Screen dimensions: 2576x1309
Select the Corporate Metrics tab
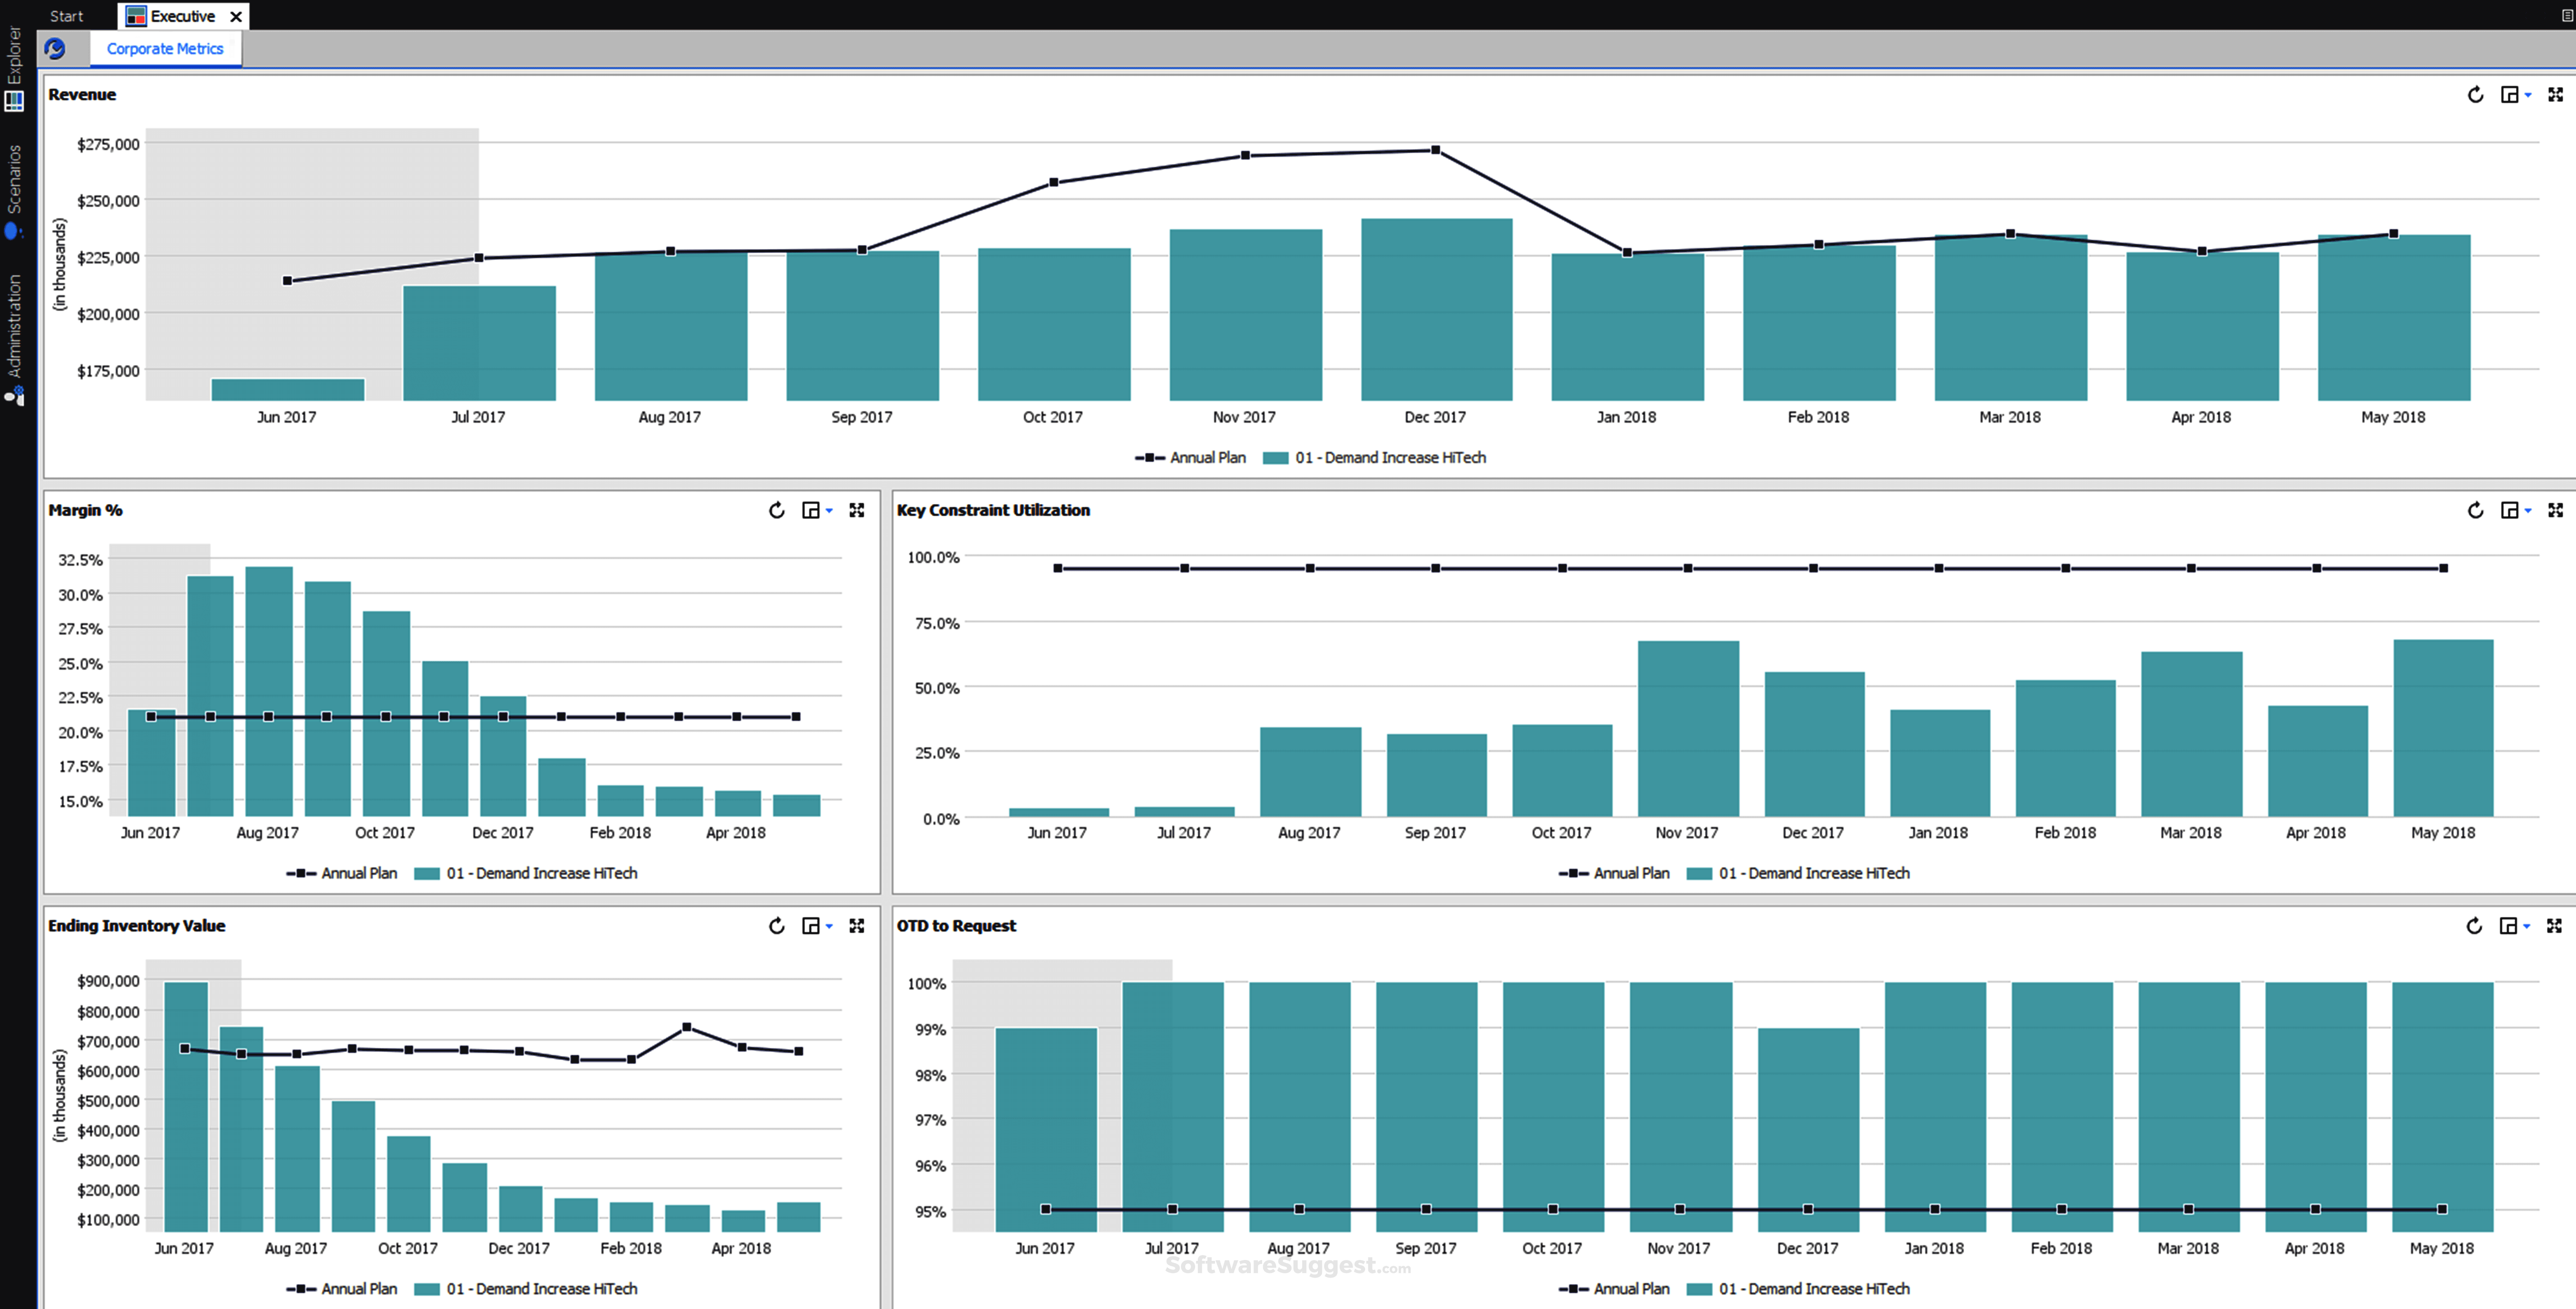click(x=165, y=48)
